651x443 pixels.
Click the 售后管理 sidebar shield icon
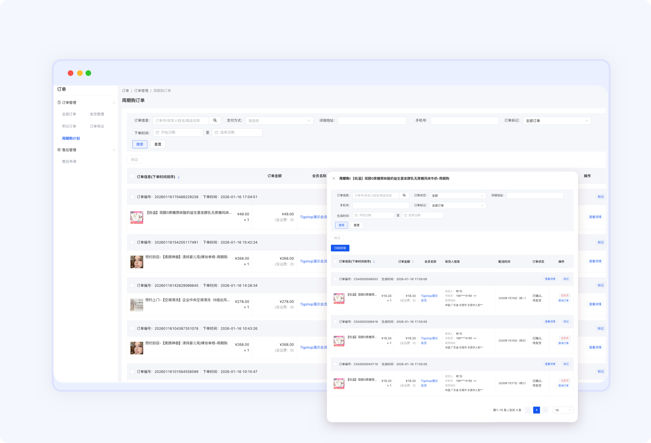pos(59,150)
